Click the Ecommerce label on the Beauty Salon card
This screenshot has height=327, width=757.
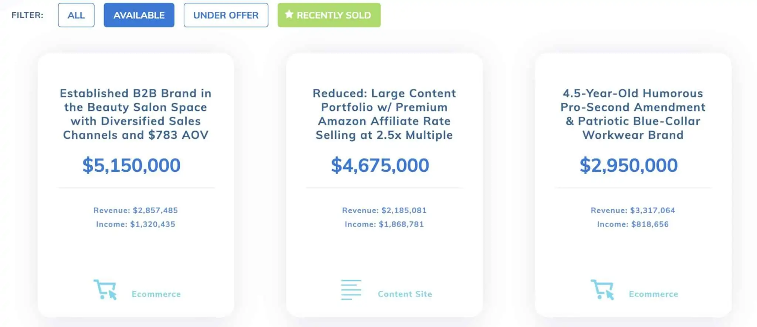pos(156,294)
